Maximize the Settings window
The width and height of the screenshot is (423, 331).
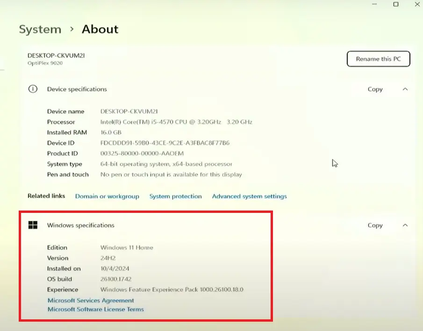(396, 4)
